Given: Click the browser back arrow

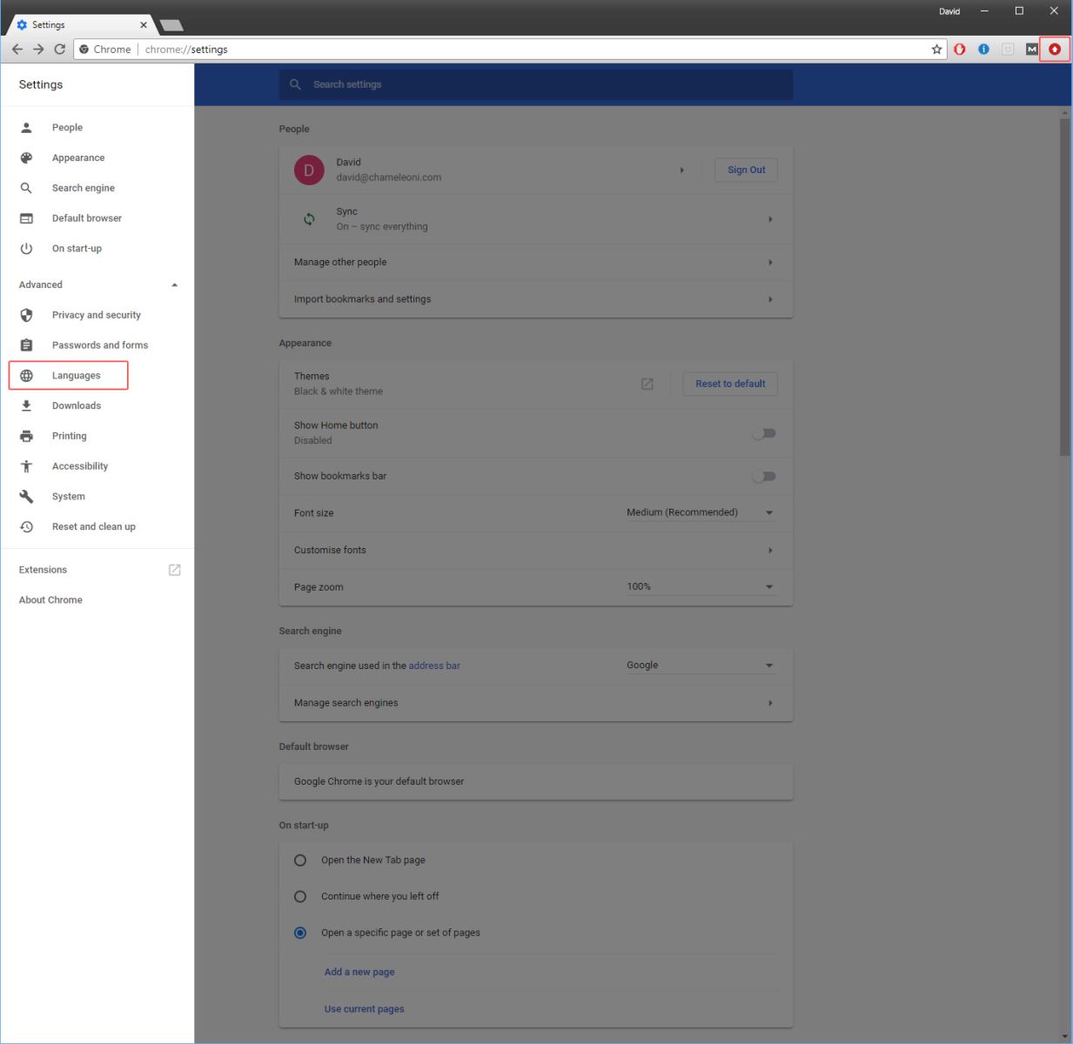Looking at the screenshot, I should click(17, 50).
